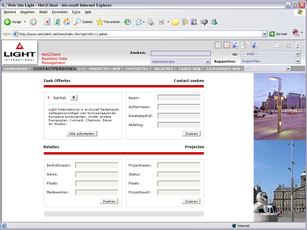Switch to the PROJECTEN-WIB tab
This screenshot has height=230, width=307.
pos(105,69)
